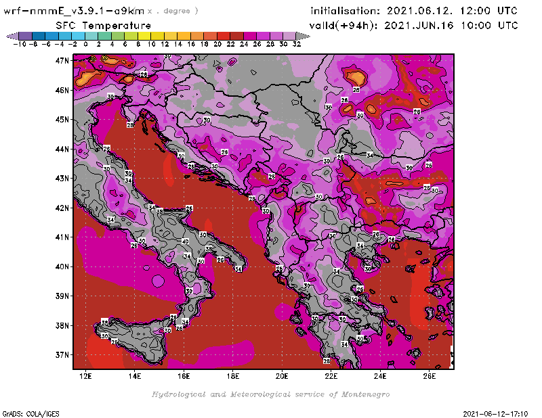Click legend swatch between 28 and 30

[276, 36]
